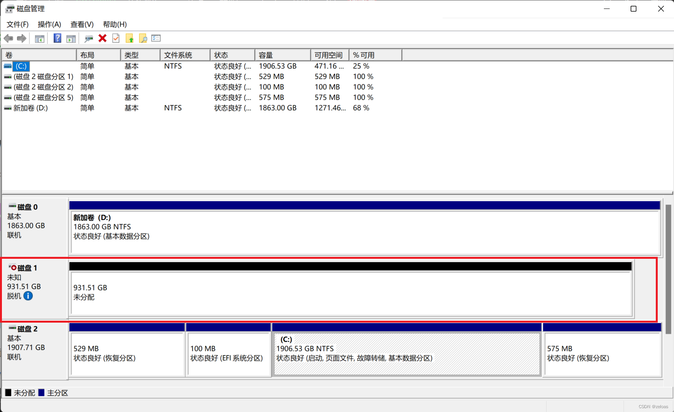
Task: Open Help via the question mark icon
Action: point(57,38)
